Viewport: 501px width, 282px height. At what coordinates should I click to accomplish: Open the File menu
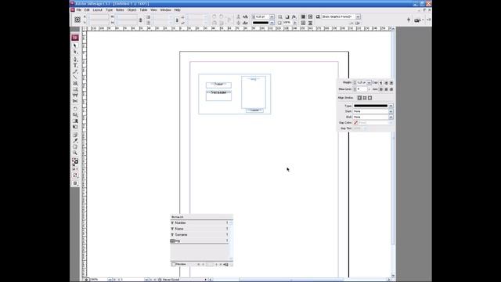pos(78,10)
